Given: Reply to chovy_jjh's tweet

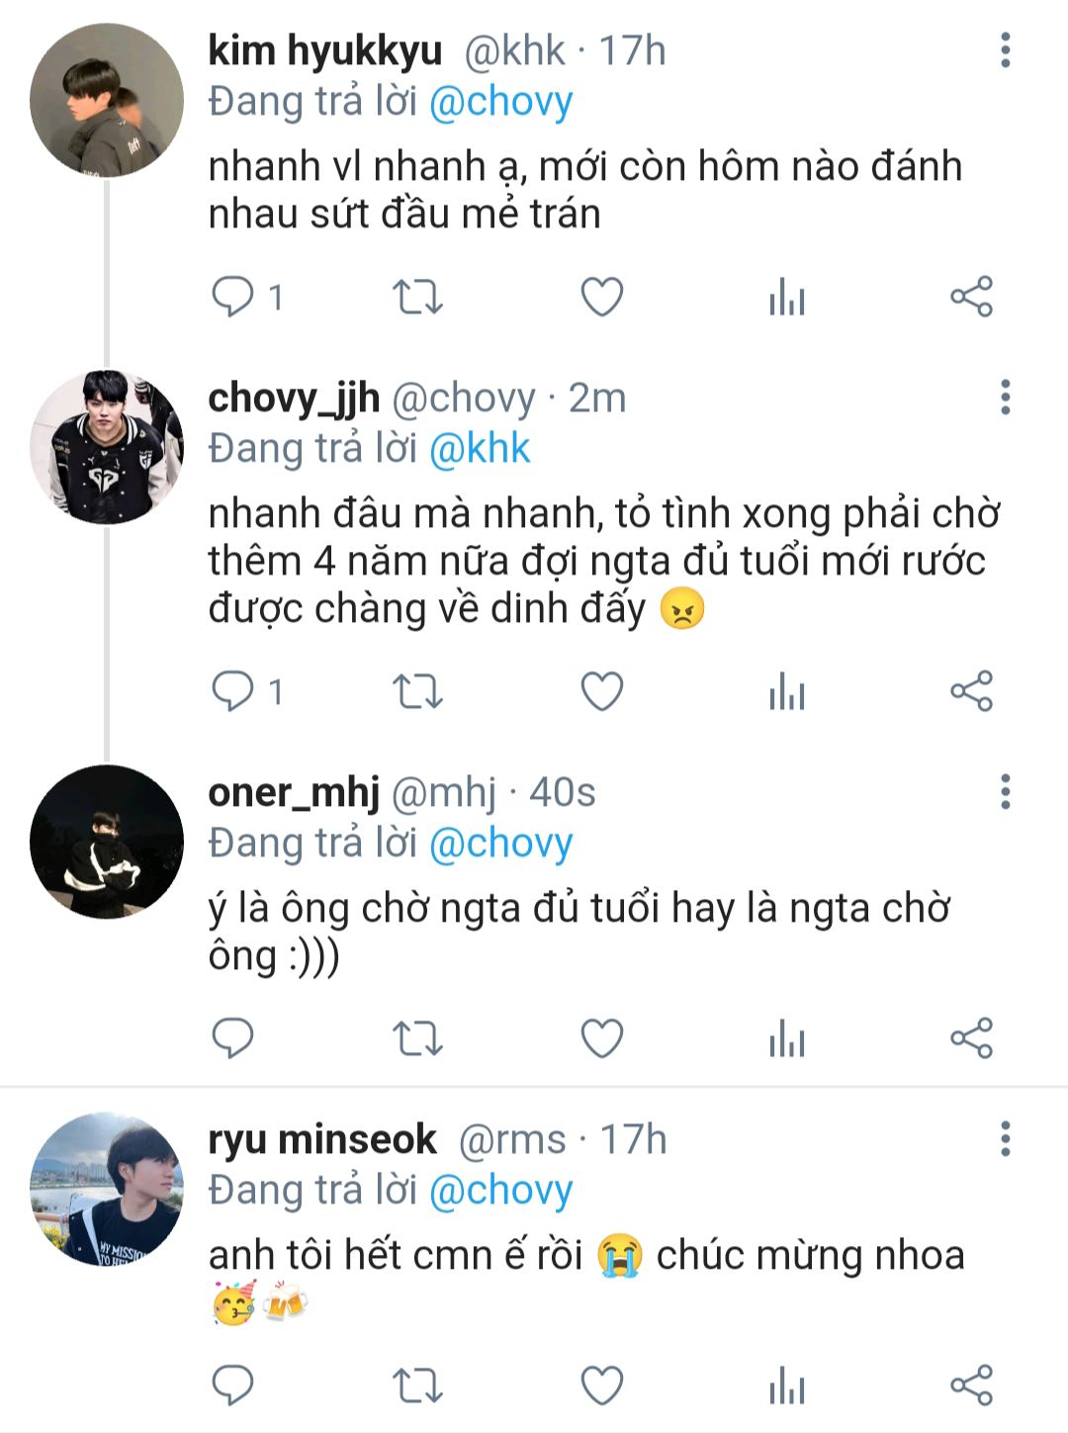Looking at the screenshot, I should coord(233,690).
